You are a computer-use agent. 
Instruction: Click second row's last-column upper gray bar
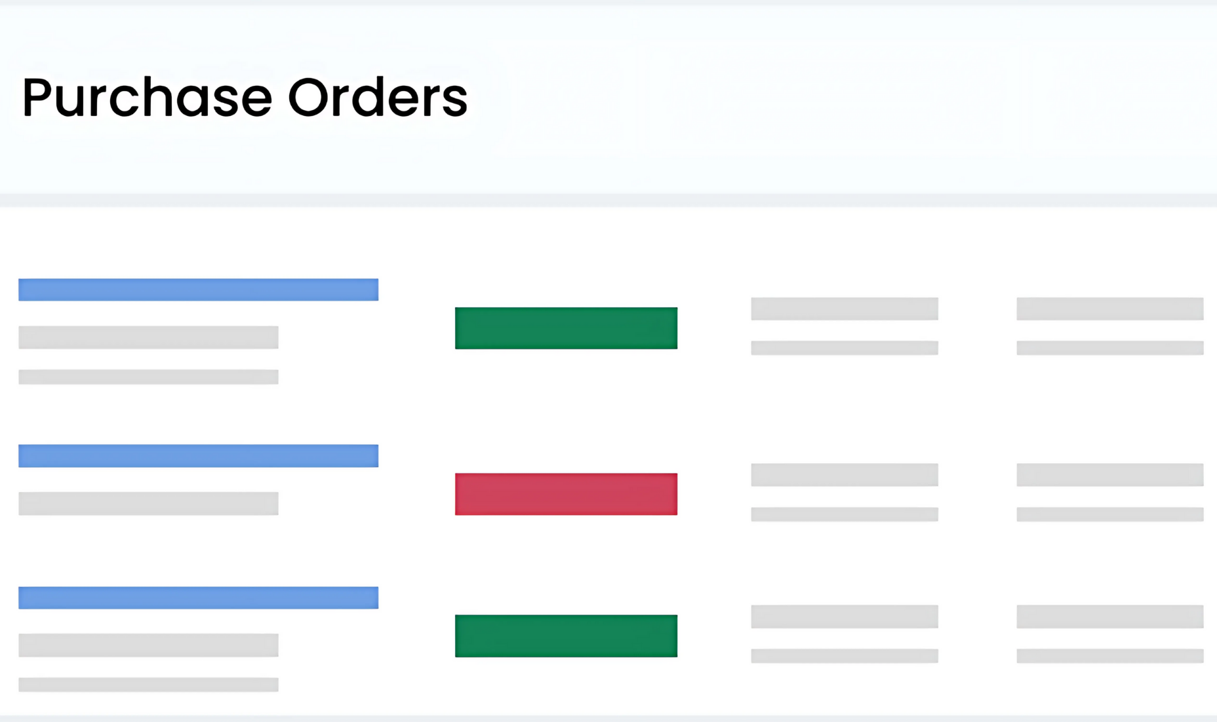1109,475
